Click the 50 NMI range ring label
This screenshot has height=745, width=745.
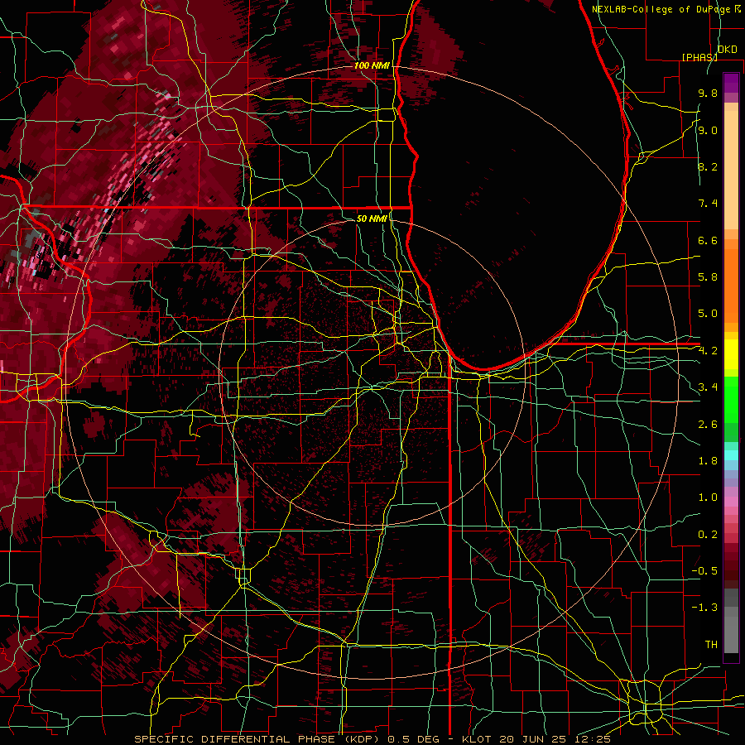(372, 219)
